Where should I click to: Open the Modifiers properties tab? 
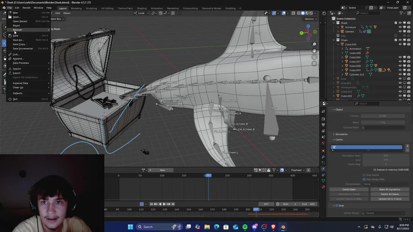point(323,157)
